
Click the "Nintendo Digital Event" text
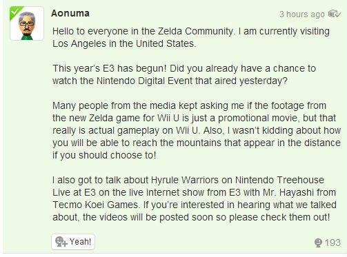[x=145, y=81]
